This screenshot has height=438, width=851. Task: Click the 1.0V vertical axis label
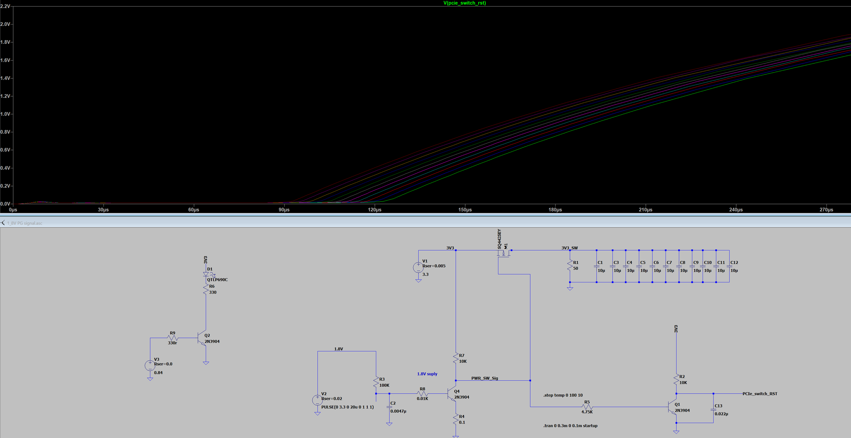5,114
